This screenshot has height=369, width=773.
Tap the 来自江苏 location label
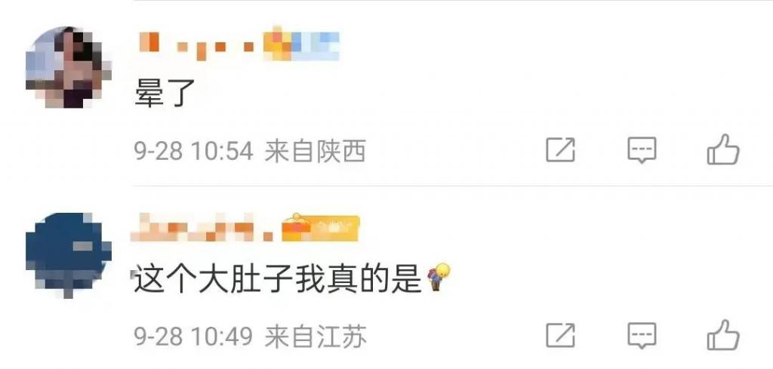pyautogui.click(x=316, y=337)
